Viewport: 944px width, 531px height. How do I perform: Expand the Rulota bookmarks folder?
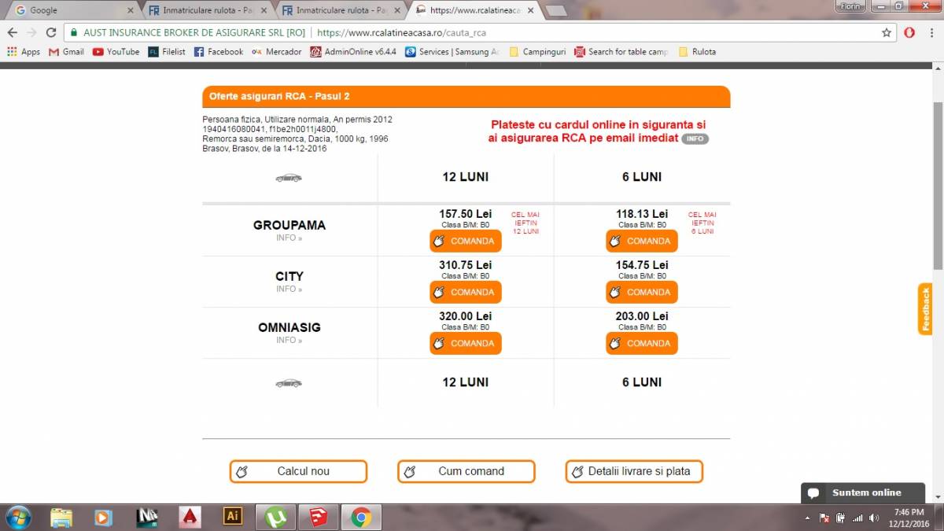pyautogui.click(x=697, y=52)
